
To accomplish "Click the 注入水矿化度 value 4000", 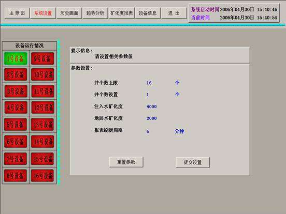I will pos(152,106).
